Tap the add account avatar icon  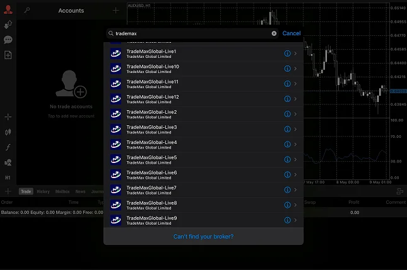[x=71, y=84]
